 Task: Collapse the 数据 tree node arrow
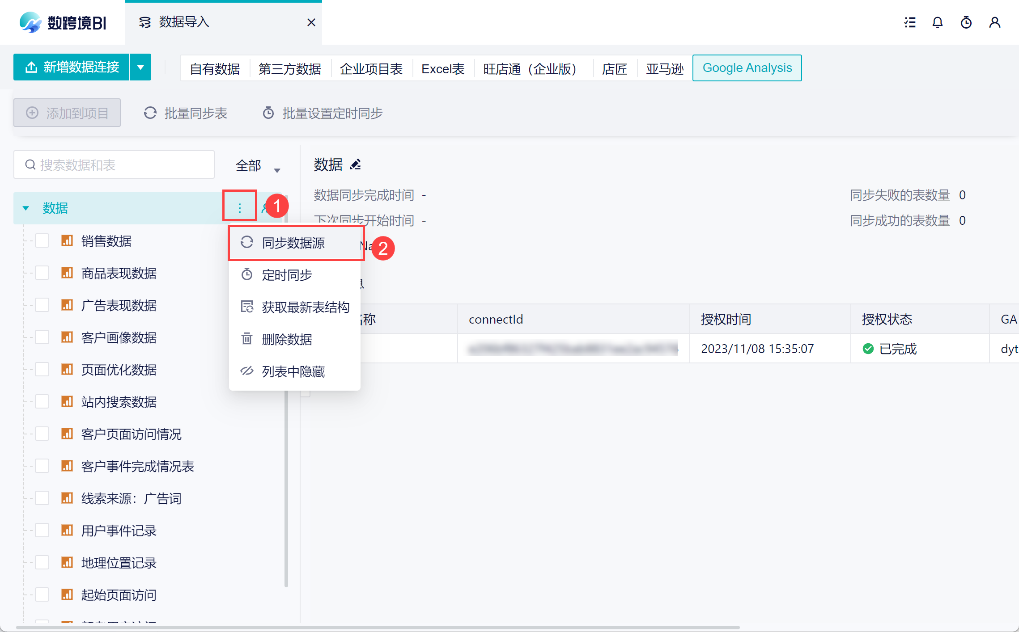click(26, 208)
